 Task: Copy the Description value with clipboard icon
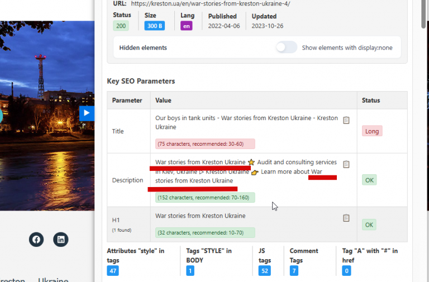pyautogui.click(x=346, y=164)
